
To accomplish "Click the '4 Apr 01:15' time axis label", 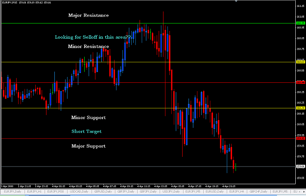I will pyautogui.click(x=59, y=186).
